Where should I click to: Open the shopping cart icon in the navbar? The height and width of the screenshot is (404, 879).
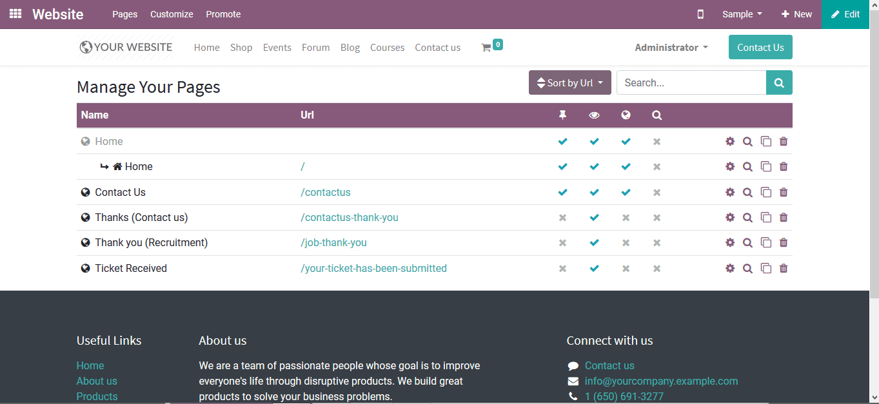[488, 46]
